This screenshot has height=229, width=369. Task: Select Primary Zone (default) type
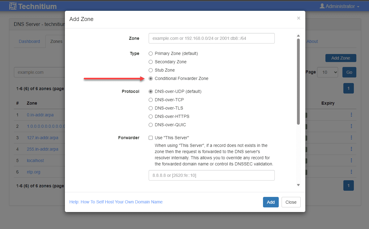pos(151,53)
